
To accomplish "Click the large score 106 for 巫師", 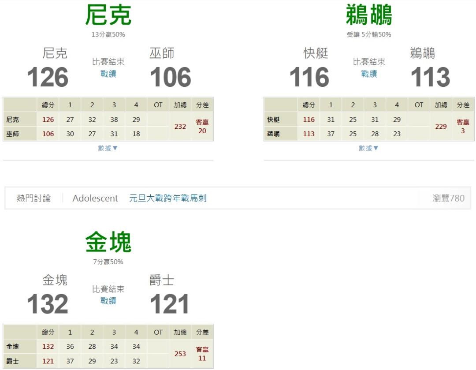I will coord(170,77).
